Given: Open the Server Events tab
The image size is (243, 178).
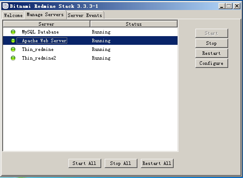Looking at the screenshot, I should point(85,15).
